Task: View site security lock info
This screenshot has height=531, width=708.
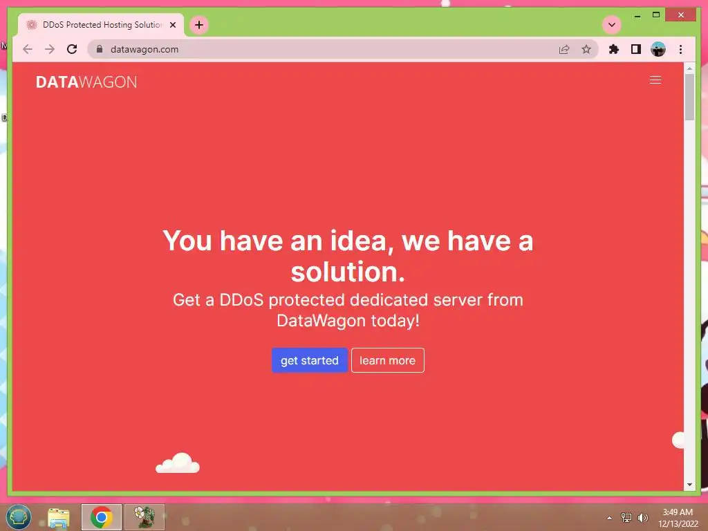Action: [100, 49]
